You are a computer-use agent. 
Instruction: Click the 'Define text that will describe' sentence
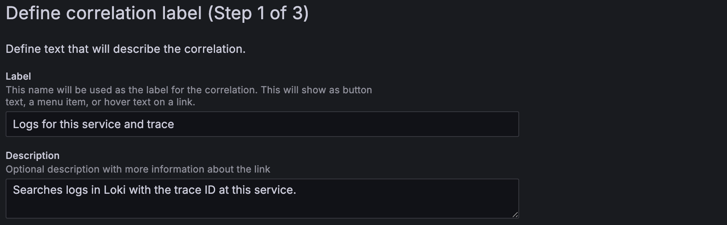pos(125,49)
